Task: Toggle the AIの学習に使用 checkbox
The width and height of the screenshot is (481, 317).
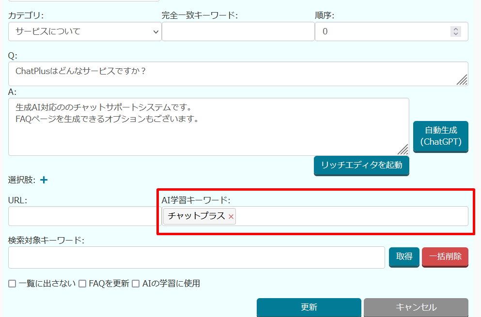Action: click(136, 284)
